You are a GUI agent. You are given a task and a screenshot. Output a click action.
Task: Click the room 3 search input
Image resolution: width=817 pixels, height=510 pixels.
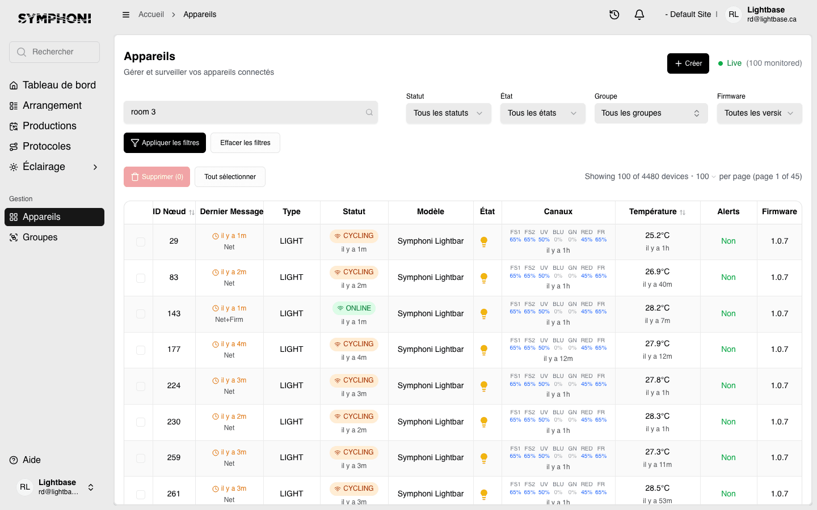click(x=251, y=112)
